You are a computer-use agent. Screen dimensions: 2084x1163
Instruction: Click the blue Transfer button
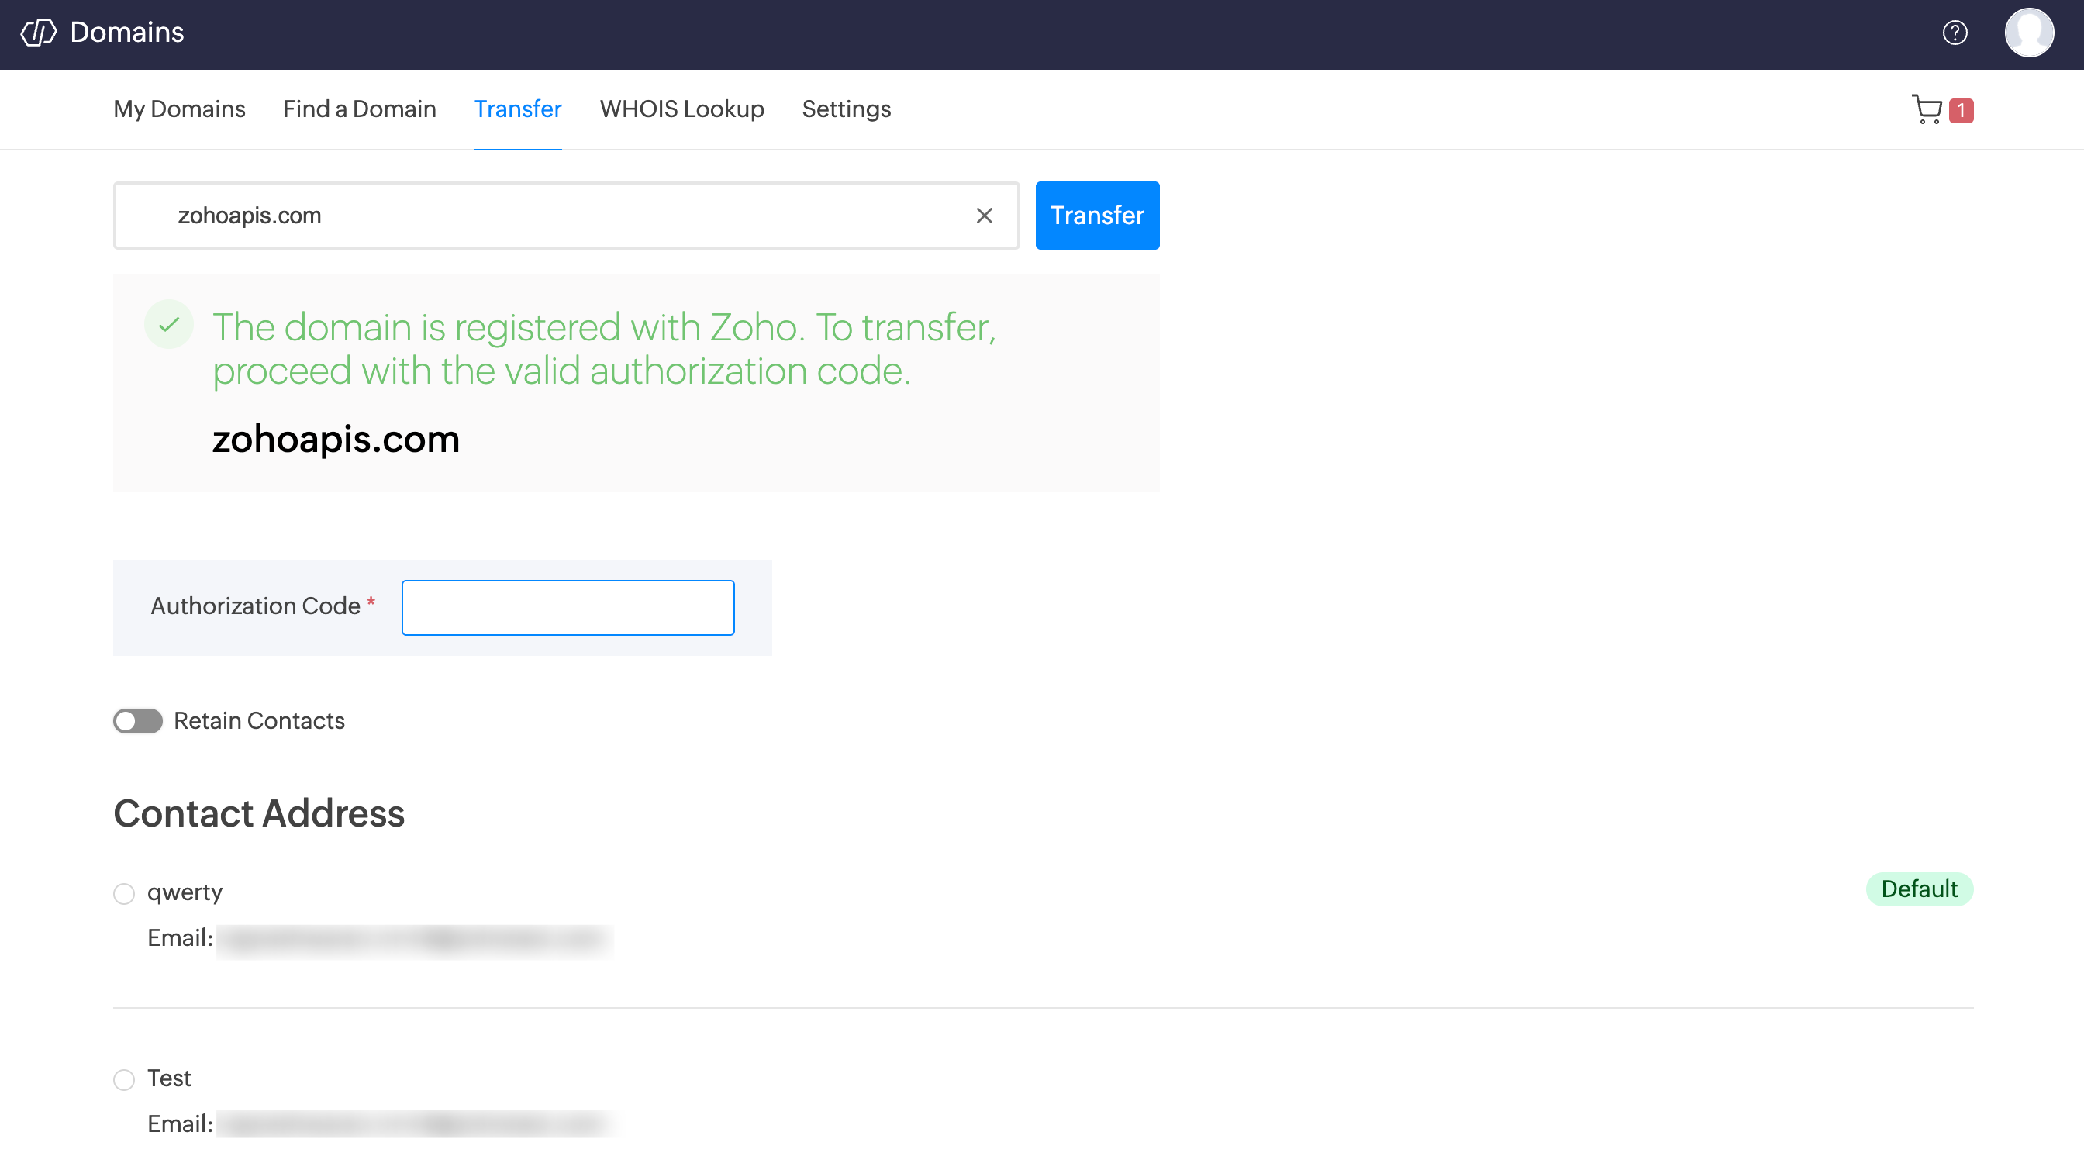[1097, 215]
